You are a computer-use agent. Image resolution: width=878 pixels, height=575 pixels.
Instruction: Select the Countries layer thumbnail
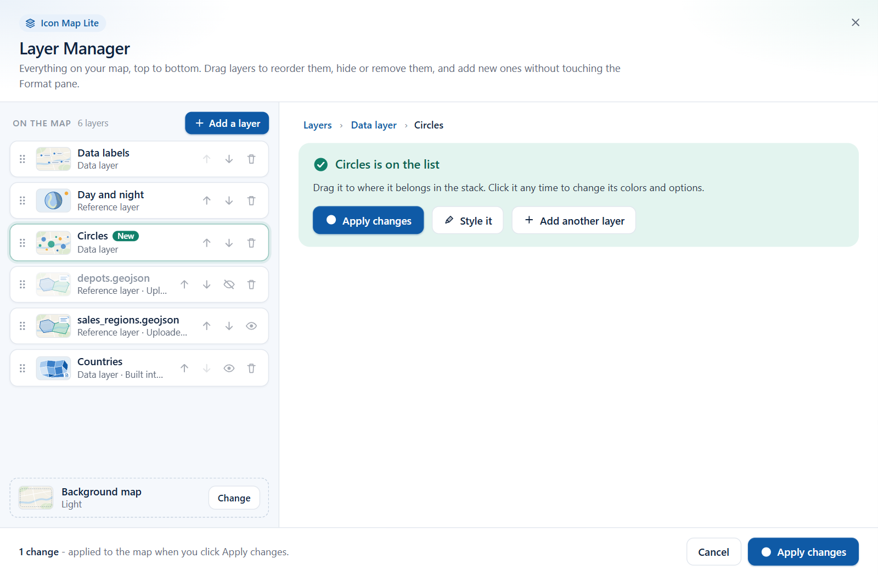click(x=53, y=369)
